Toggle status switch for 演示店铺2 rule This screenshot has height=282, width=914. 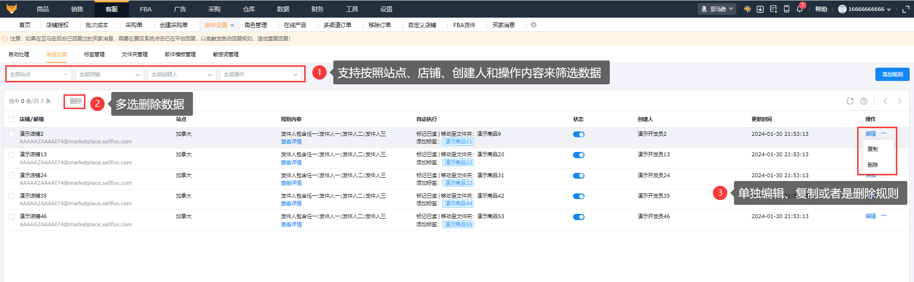point(579,134)
